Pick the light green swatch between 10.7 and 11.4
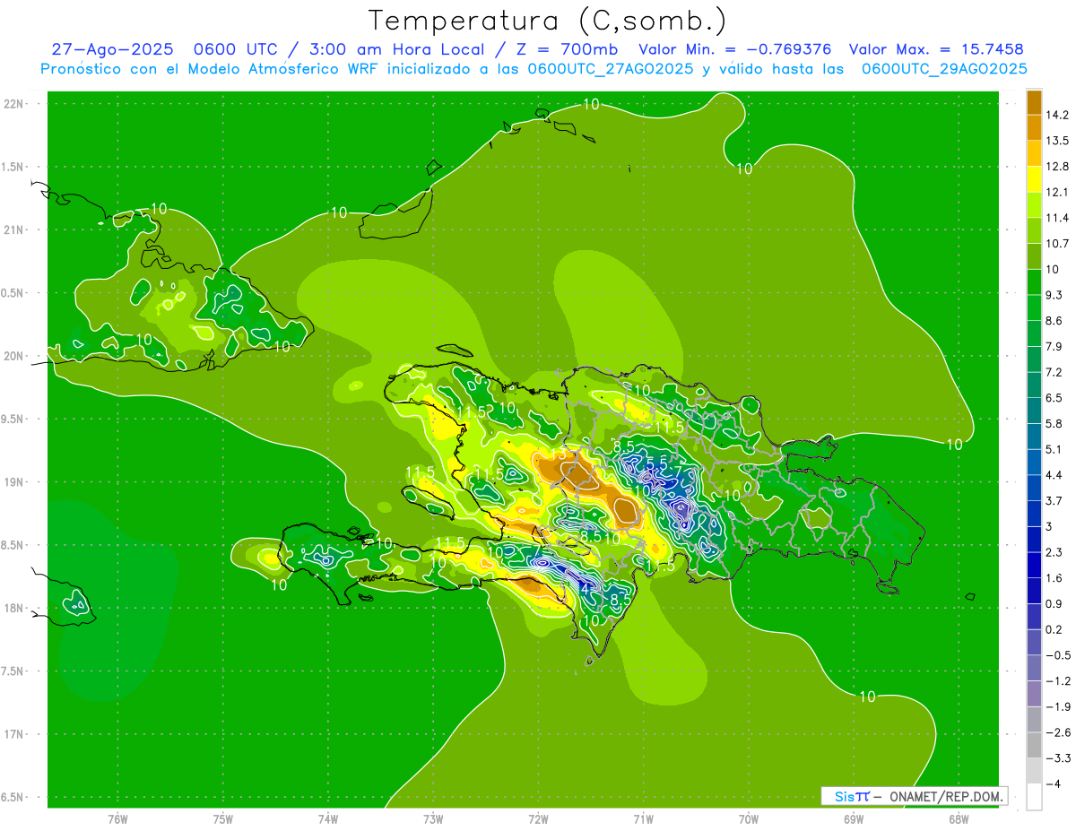 pyautogui.click(x=1034, y=230)
